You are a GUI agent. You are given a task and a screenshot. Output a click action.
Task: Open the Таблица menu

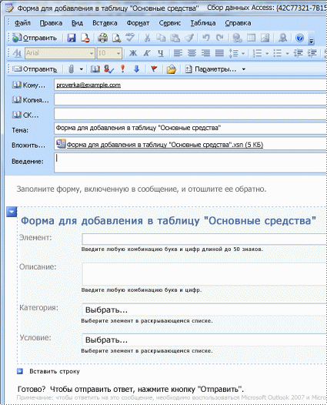203,23
